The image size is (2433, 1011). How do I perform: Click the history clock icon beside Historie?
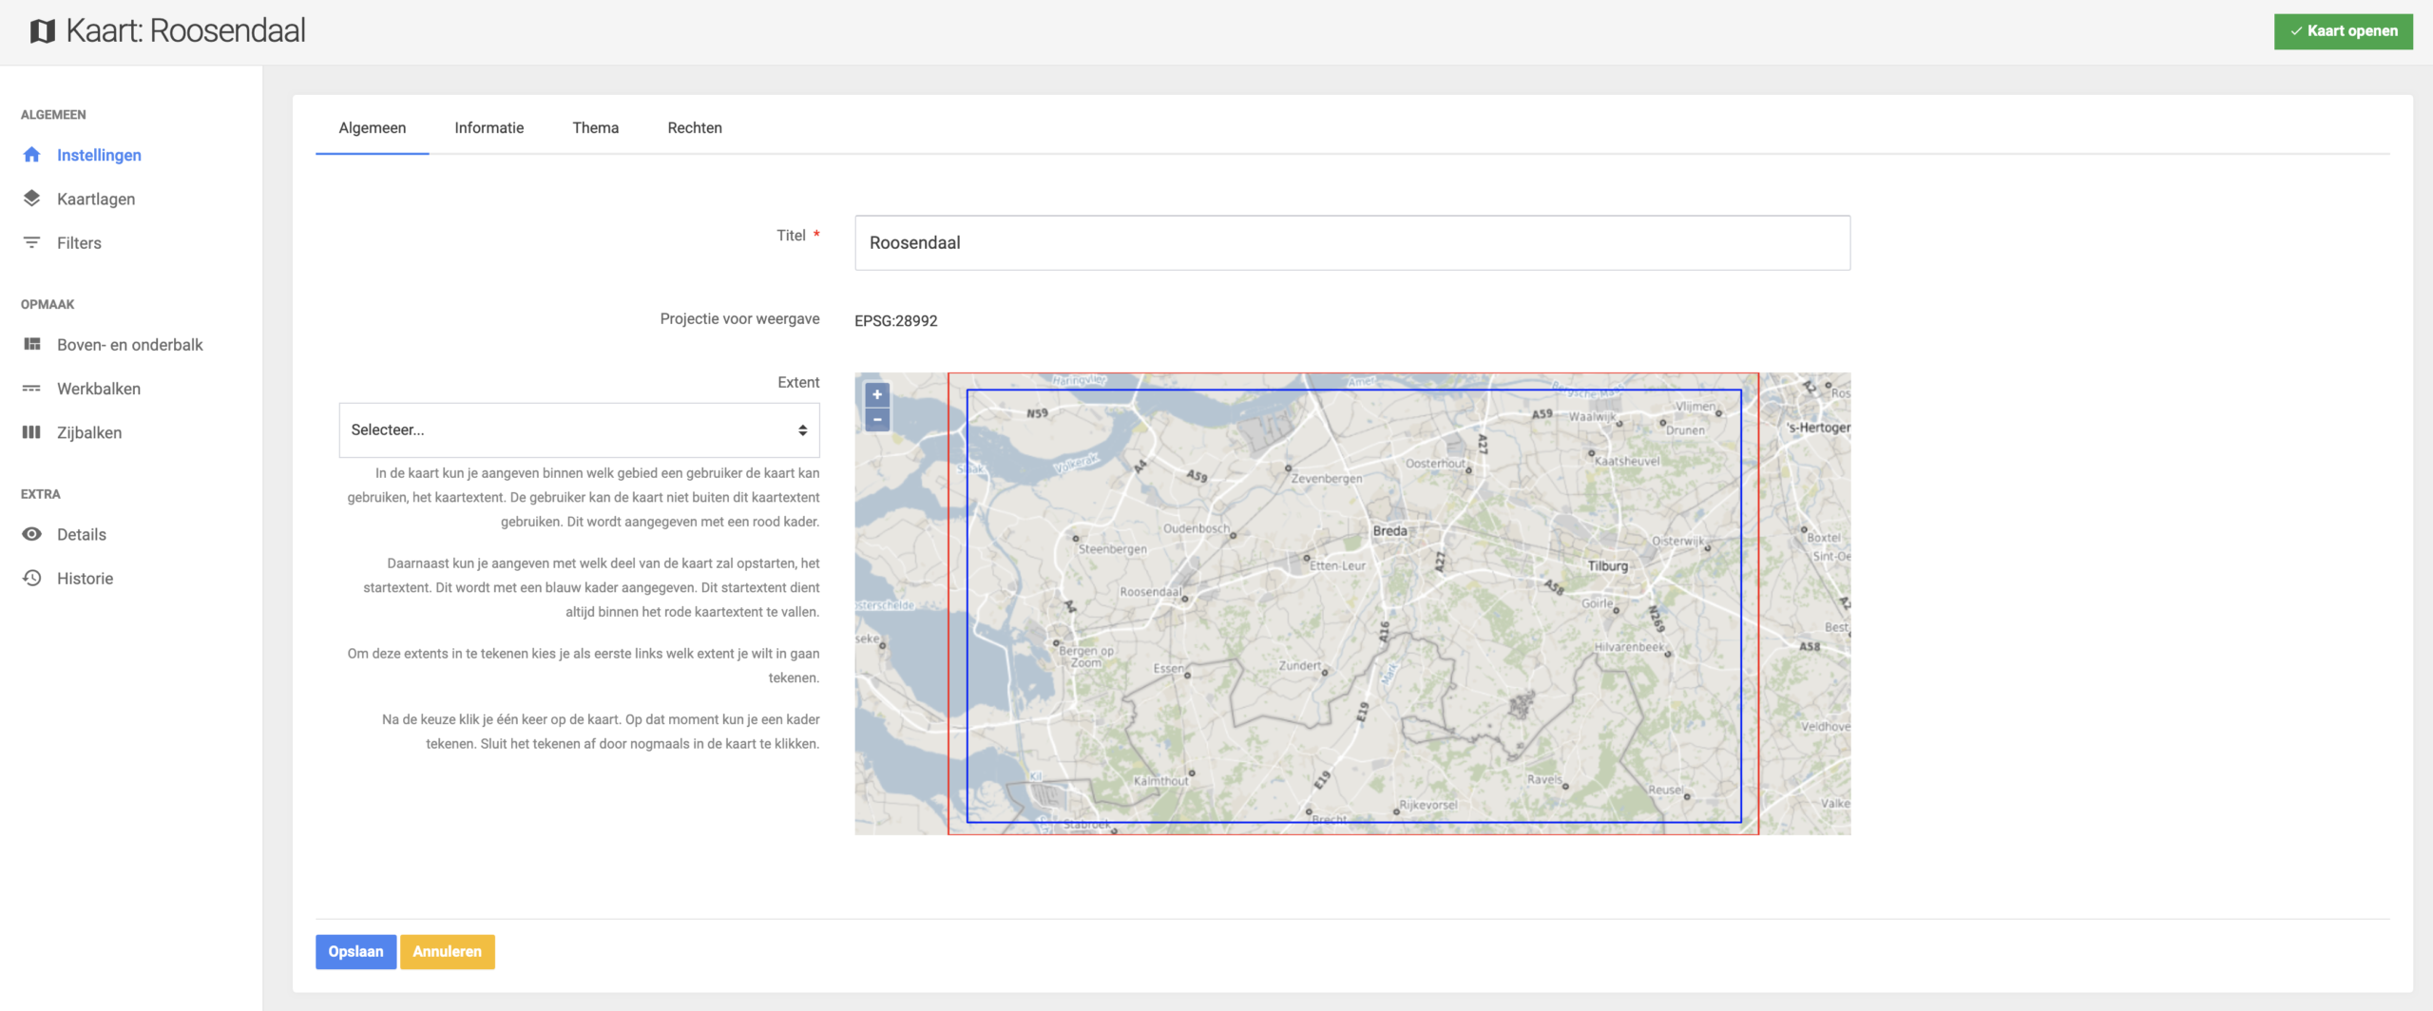click(31, 578)
